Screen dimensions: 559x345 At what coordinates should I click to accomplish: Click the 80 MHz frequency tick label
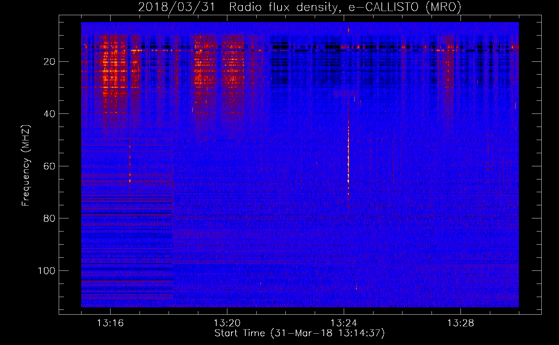click(50, 218)
